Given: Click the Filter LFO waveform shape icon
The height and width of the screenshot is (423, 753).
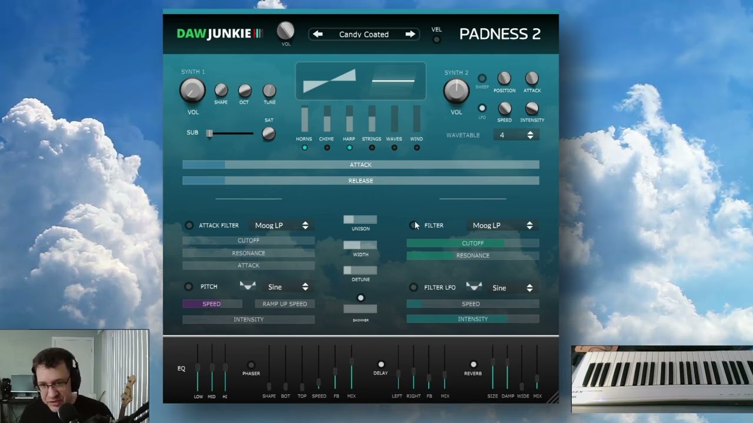Looking at the screenshot, I should coord(474,287).
